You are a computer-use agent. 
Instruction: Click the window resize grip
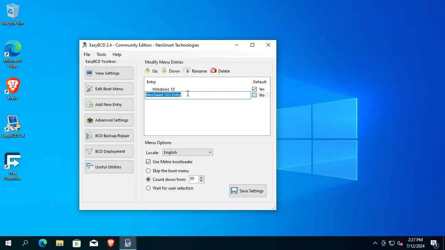click(x=274, y=207)
